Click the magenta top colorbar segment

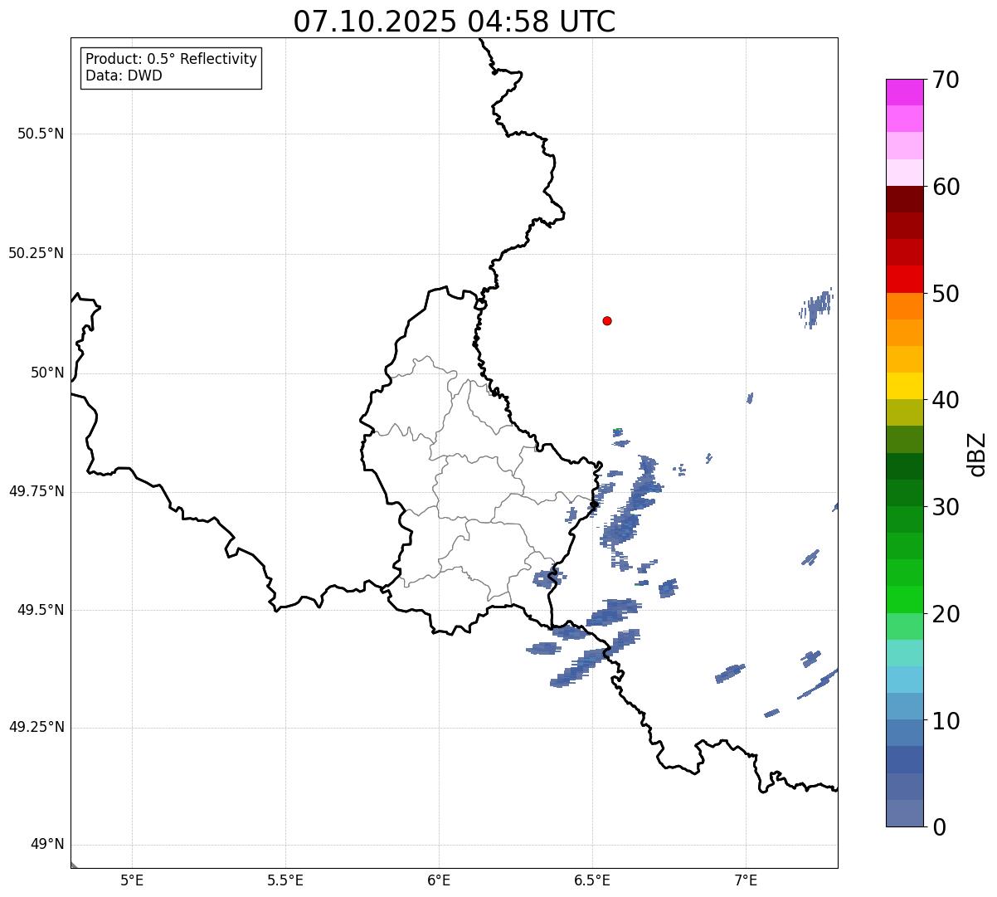[x=904, y=92]
